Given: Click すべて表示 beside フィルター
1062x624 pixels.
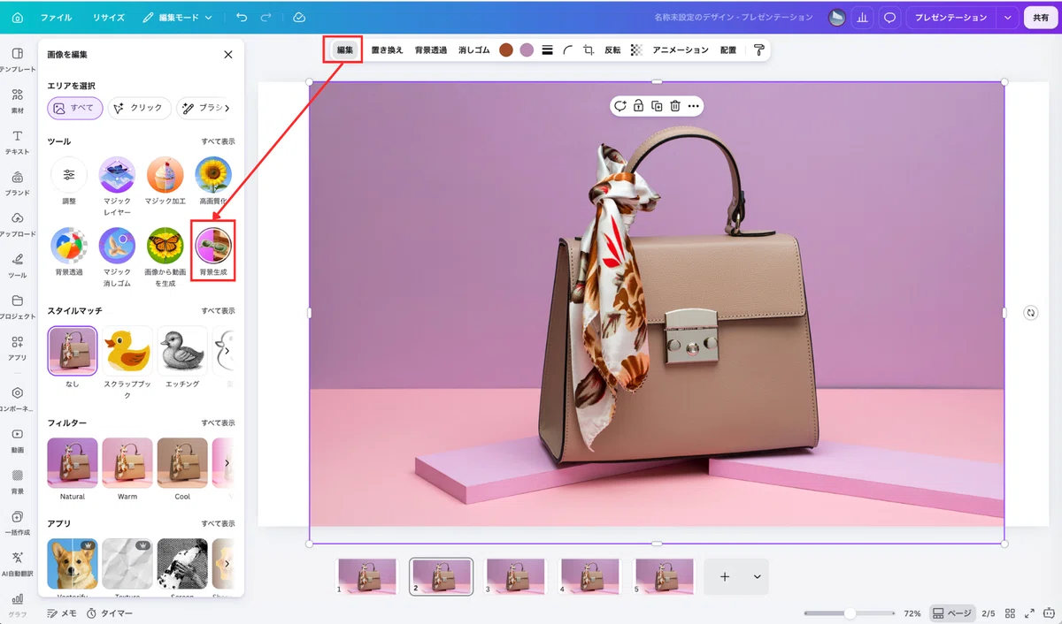Looking at the screenshot, I should 218,423.
